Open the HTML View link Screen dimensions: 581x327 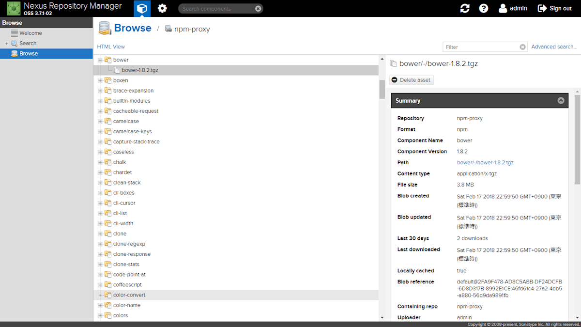[111, 47]
